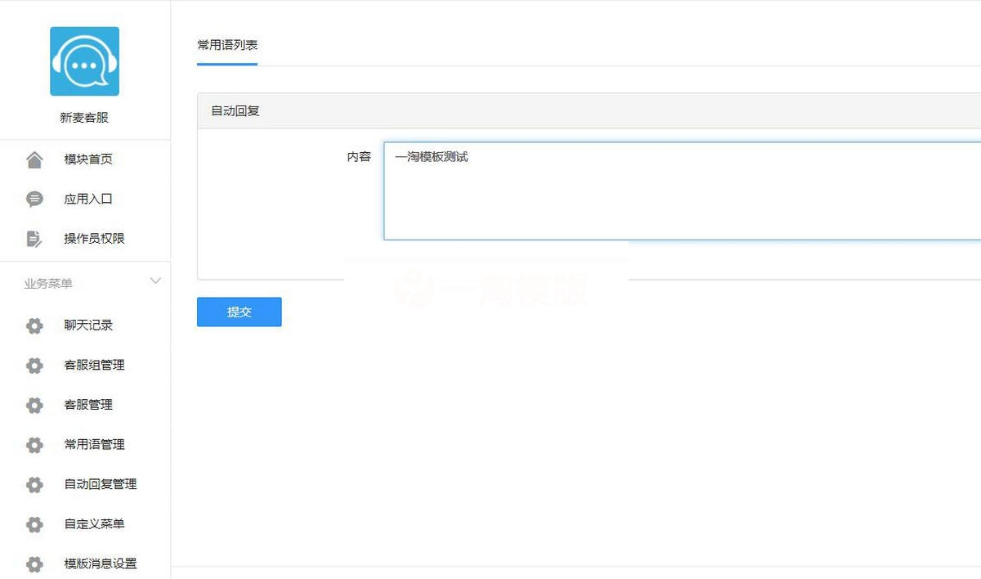Open the 模块首页 page
The height and width of the screenshot is (579, 981).
(87, 159)
